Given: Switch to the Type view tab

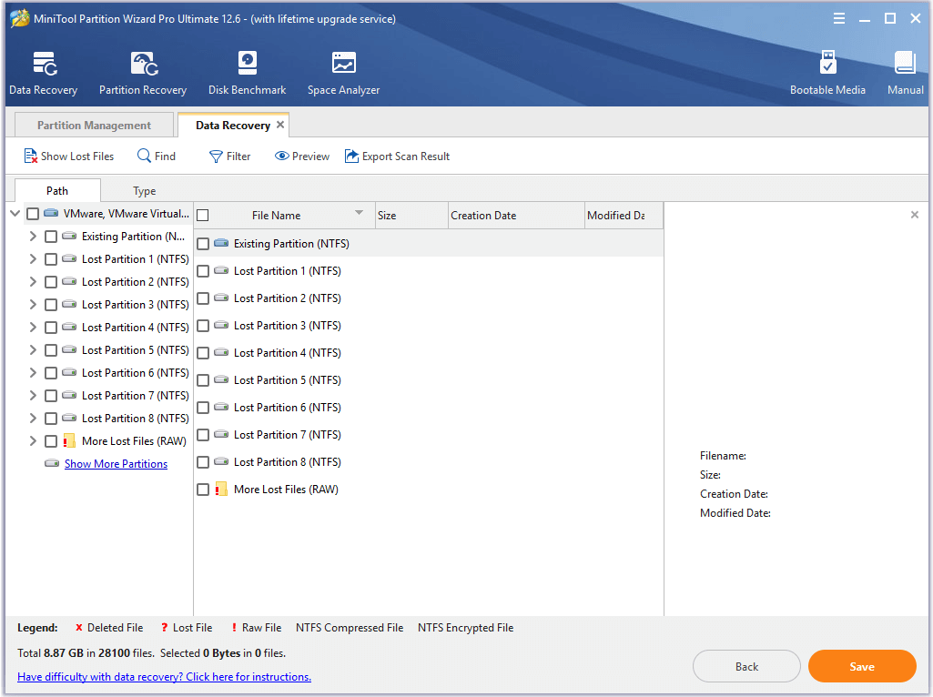Looking at the screenshot, I should (144, 191).
